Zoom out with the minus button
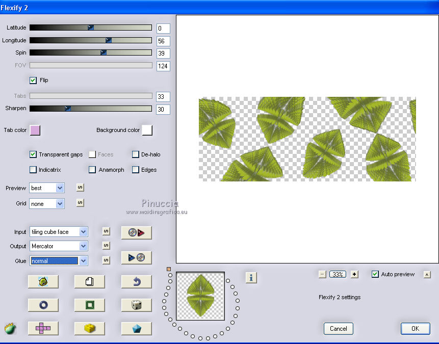The width and height of the screenshot is (439, 344). [x=322, y=274]
